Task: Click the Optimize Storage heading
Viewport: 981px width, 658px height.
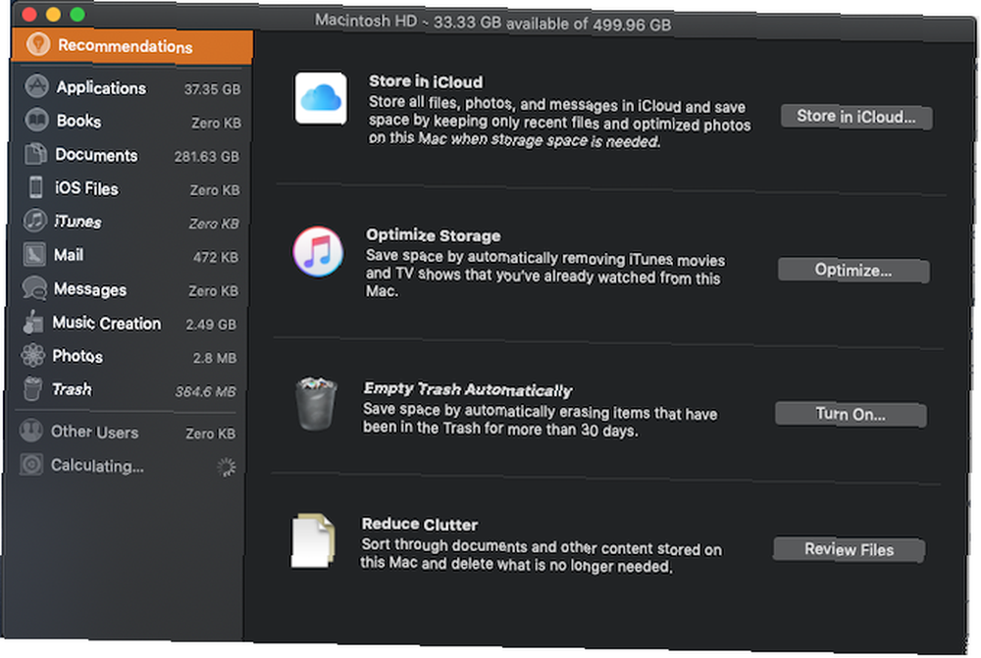Action: [x=433, y=235]
